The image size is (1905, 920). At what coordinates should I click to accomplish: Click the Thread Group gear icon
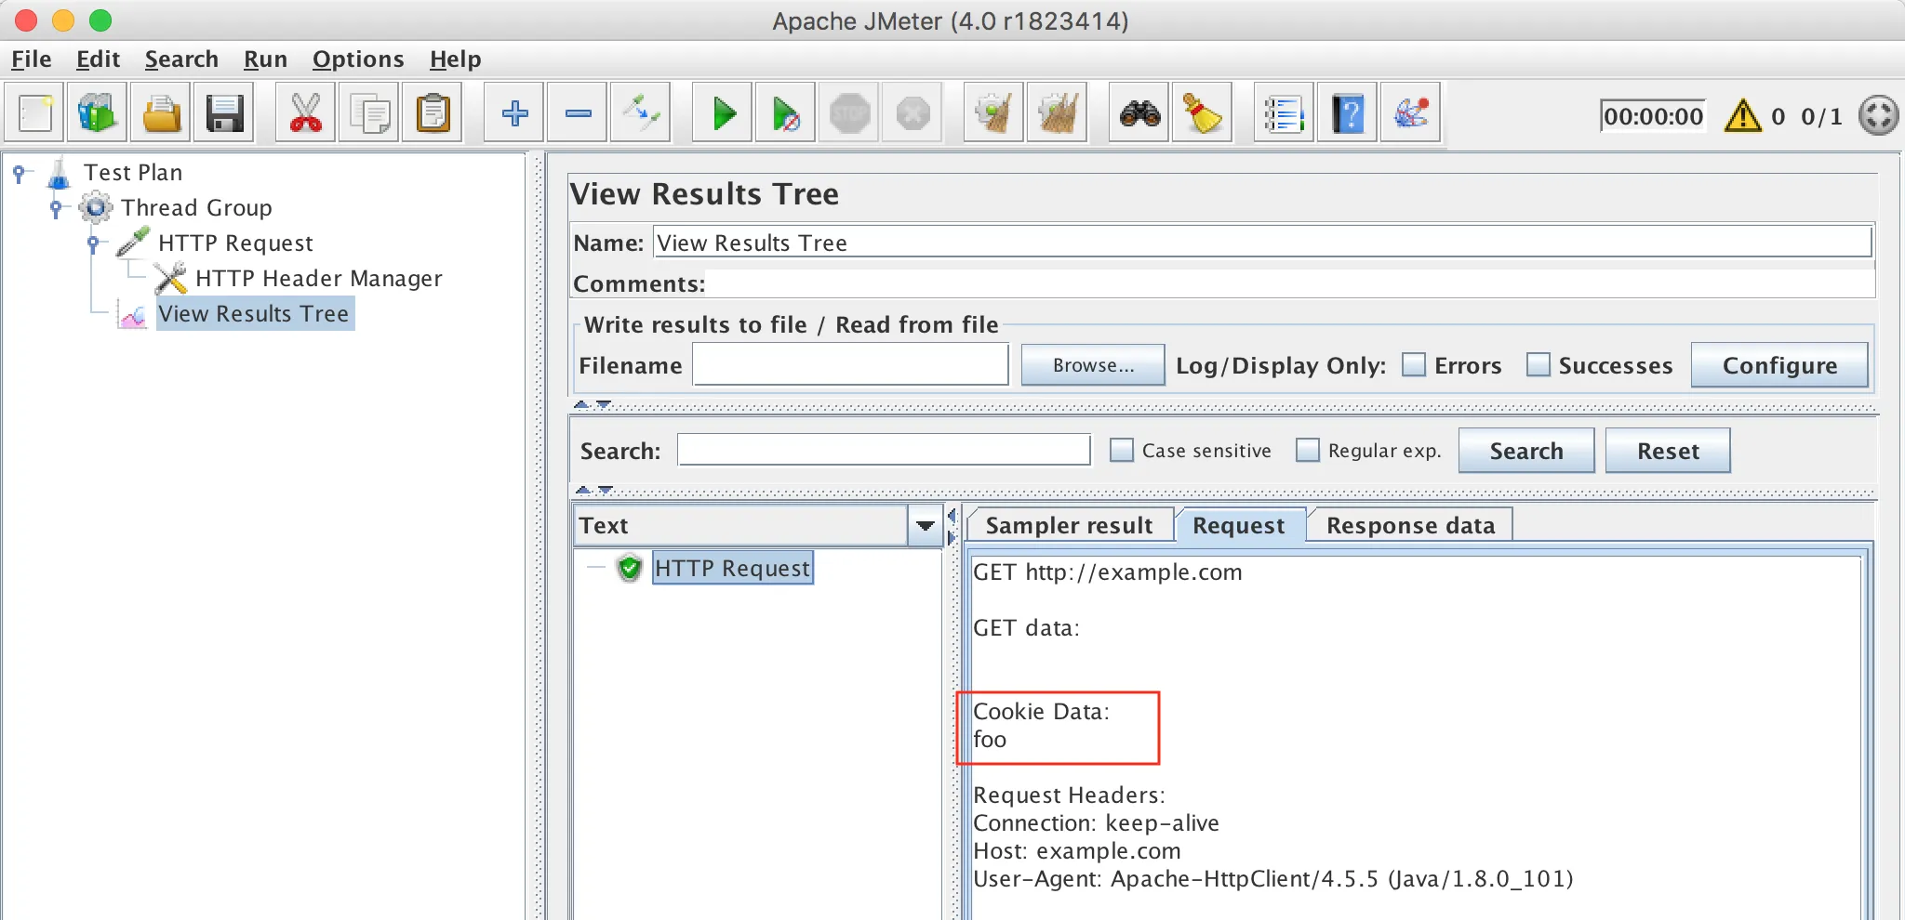pos(95,207)
